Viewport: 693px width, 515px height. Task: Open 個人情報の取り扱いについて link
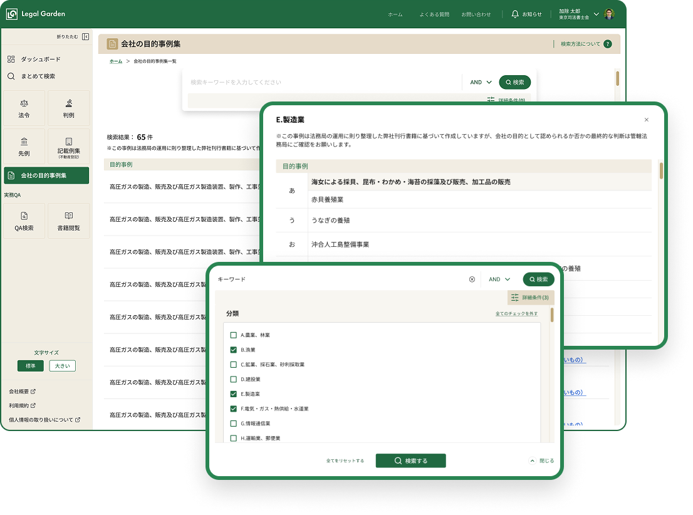click(44, 420)
